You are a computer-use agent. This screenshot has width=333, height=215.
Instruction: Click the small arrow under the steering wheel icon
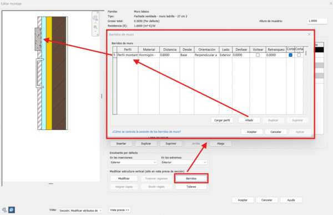95,22
